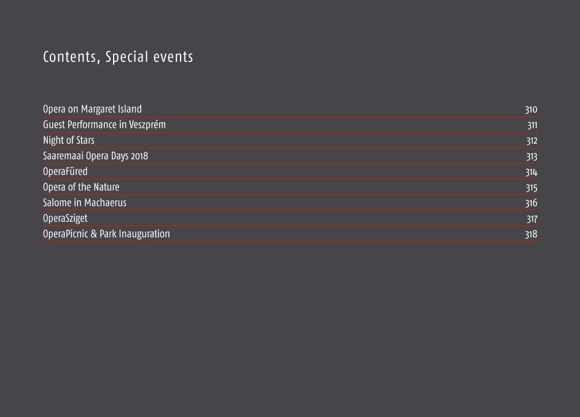Jump to page number 314
This screenshot has width=580, height=417.
(531, 173)
